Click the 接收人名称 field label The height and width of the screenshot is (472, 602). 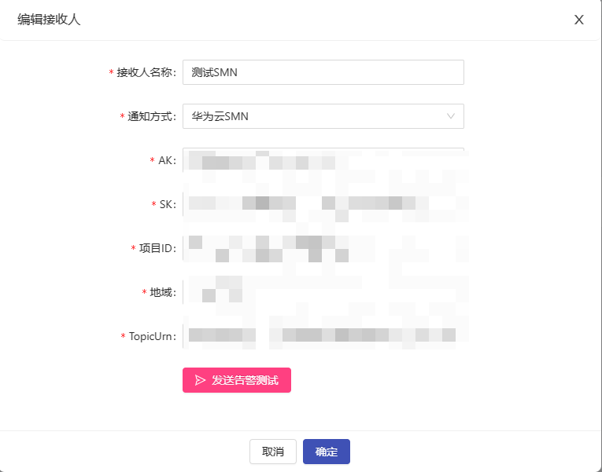pyautogui.click(x=146, y=72)
